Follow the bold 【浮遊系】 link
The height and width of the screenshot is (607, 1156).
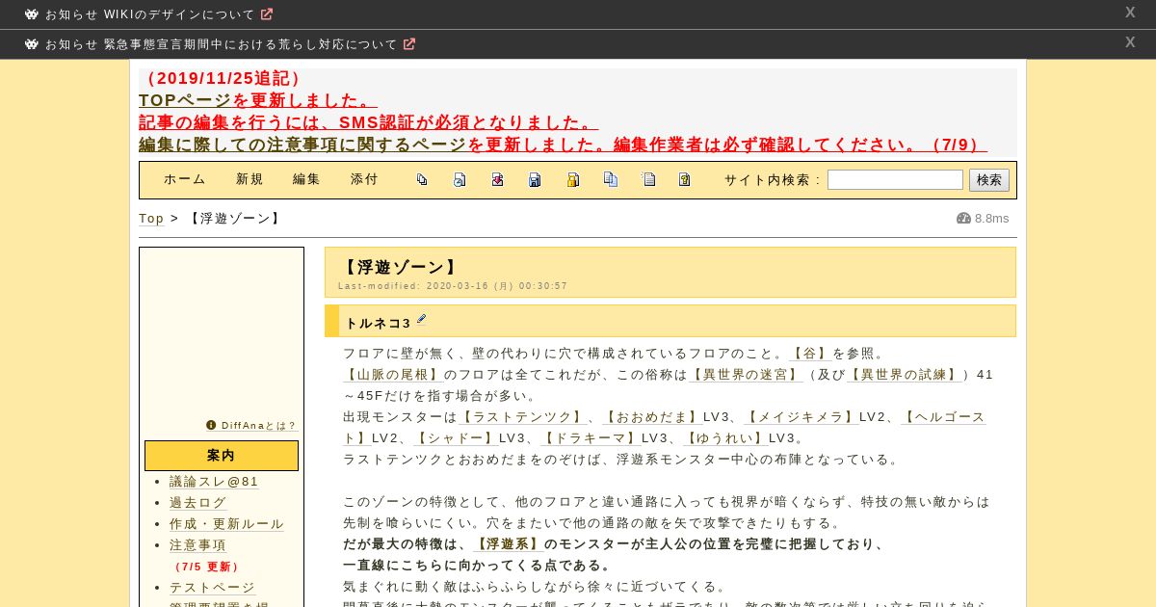pyautogui.click(x=508, y=544)
